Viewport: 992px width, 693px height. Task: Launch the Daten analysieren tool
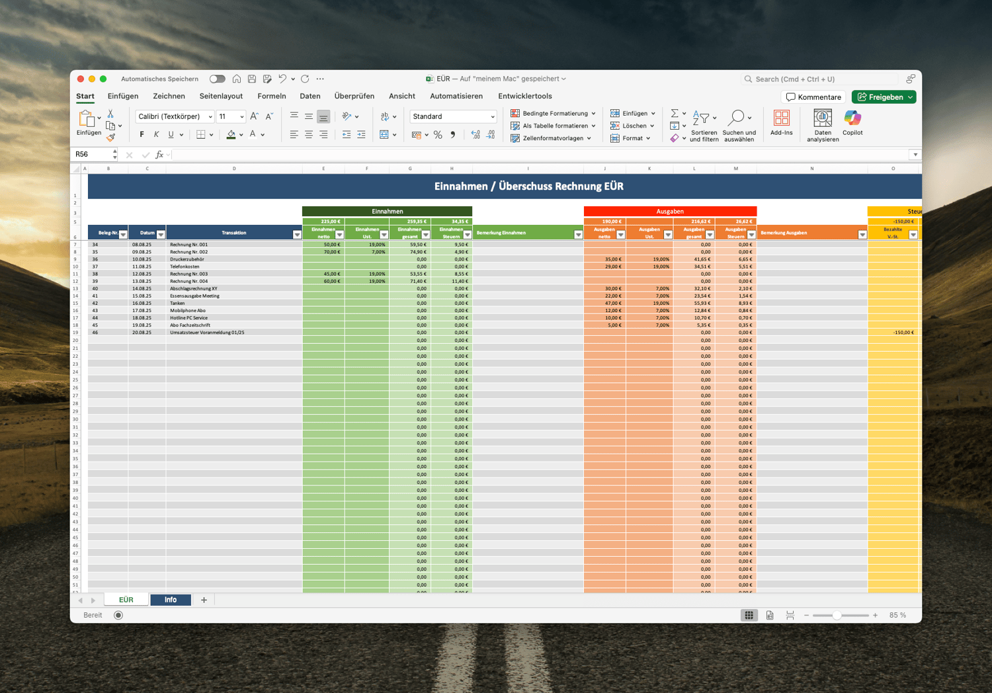[x=823, y=126]
